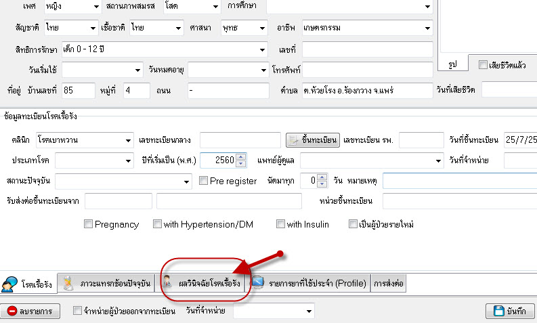
Task: Click the floppy disk save icon
Action: pos(495,311)
